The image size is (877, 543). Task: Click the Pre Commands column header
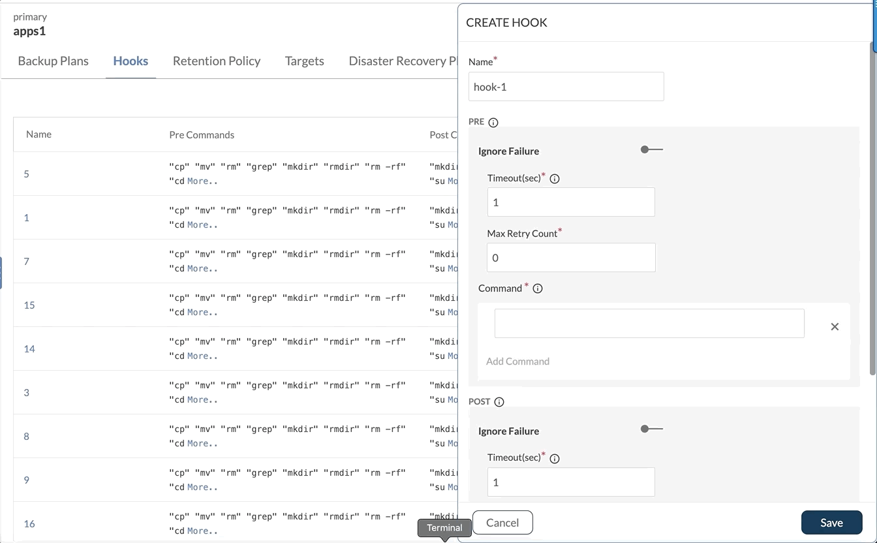pos(202,134)
